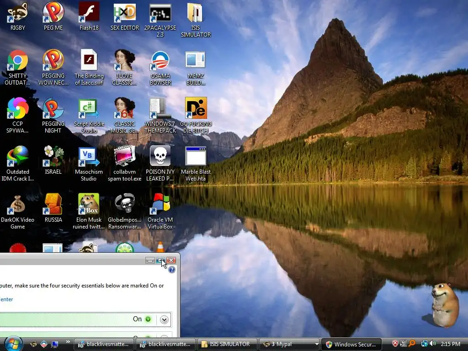Launch the Obama logo Quick Launch icon
The width and height of the screenshot is (468, 351).
pyautogui.click(x=44, y=344)
